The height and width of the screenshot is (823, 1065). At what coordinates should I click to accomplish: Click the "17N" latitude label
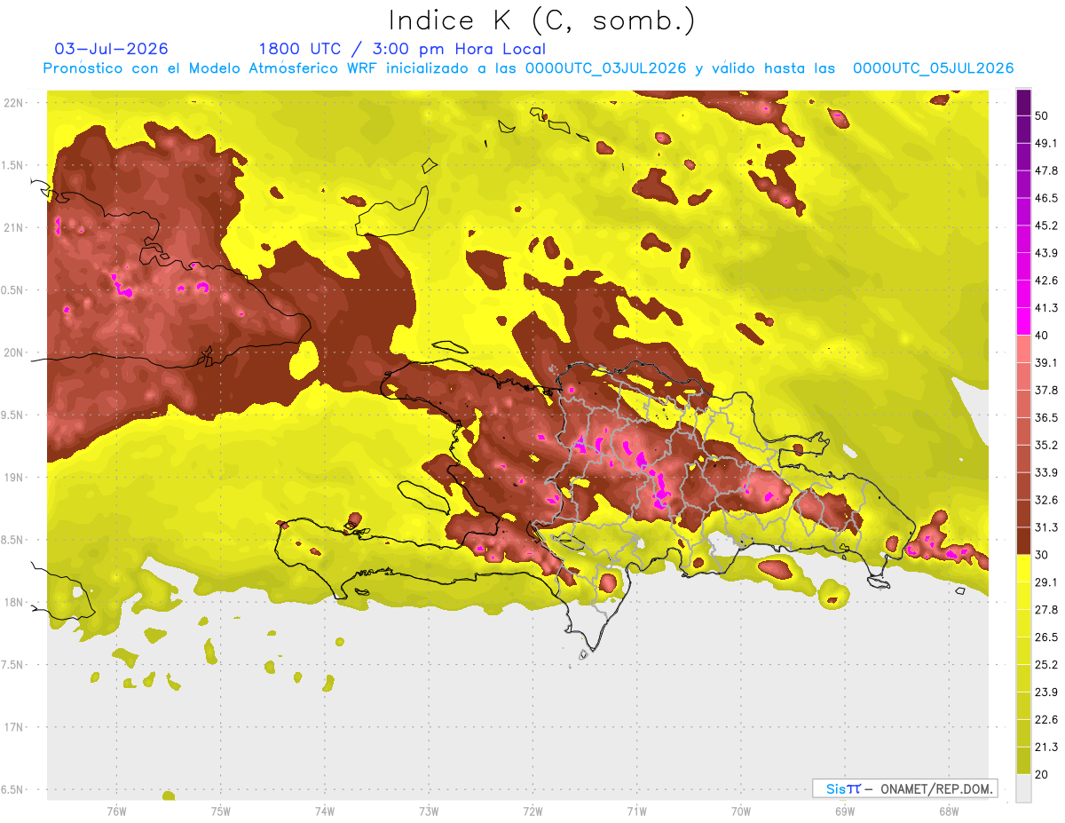[13, 727]
